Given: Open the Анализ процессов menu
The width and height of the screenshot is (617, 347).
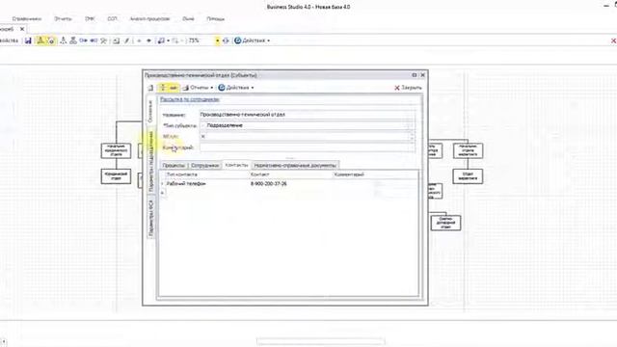Looking at the screenshot, I should 150,19.
